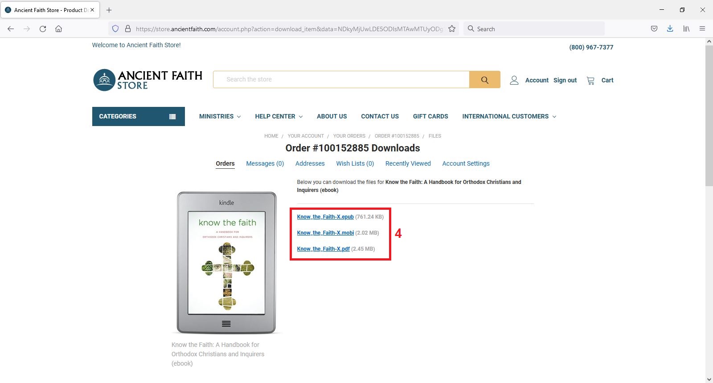Image resolution: width=713 pixels, height=383 pixels.
Task: Switch to the Addresses tab
Action: (310, 163)
